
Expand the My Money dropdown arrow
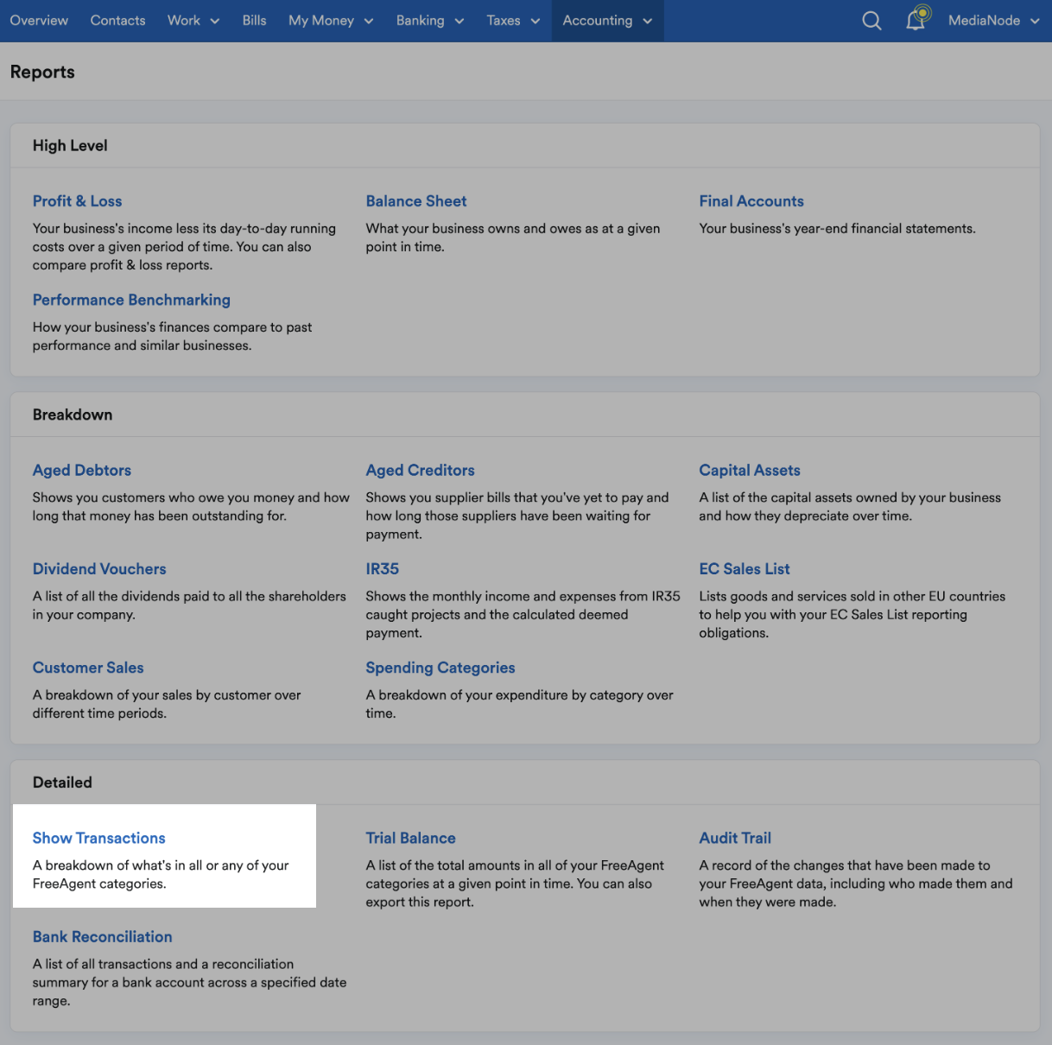(x=369, y=21)
